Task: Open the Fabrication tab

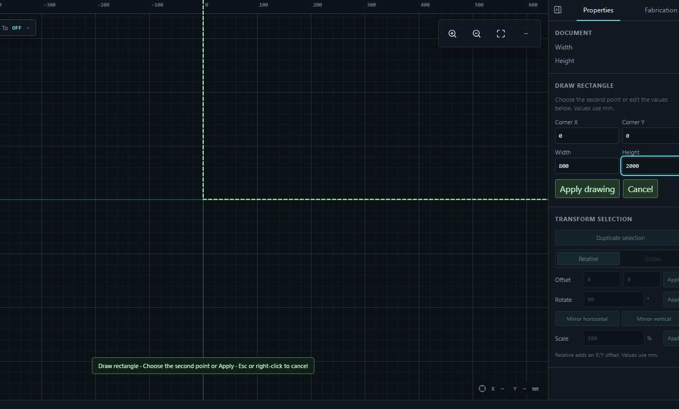Action: coord(660,10)
